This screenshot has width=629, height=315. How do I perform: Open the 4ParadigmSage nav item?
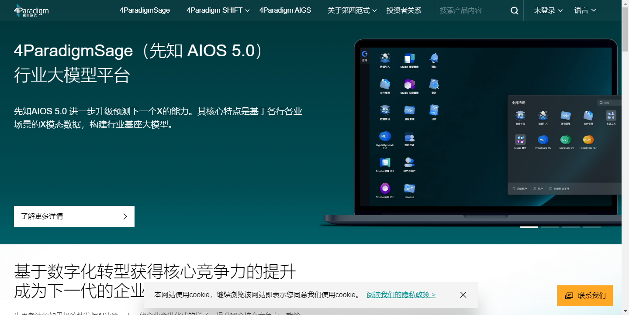tap(145, 10)
